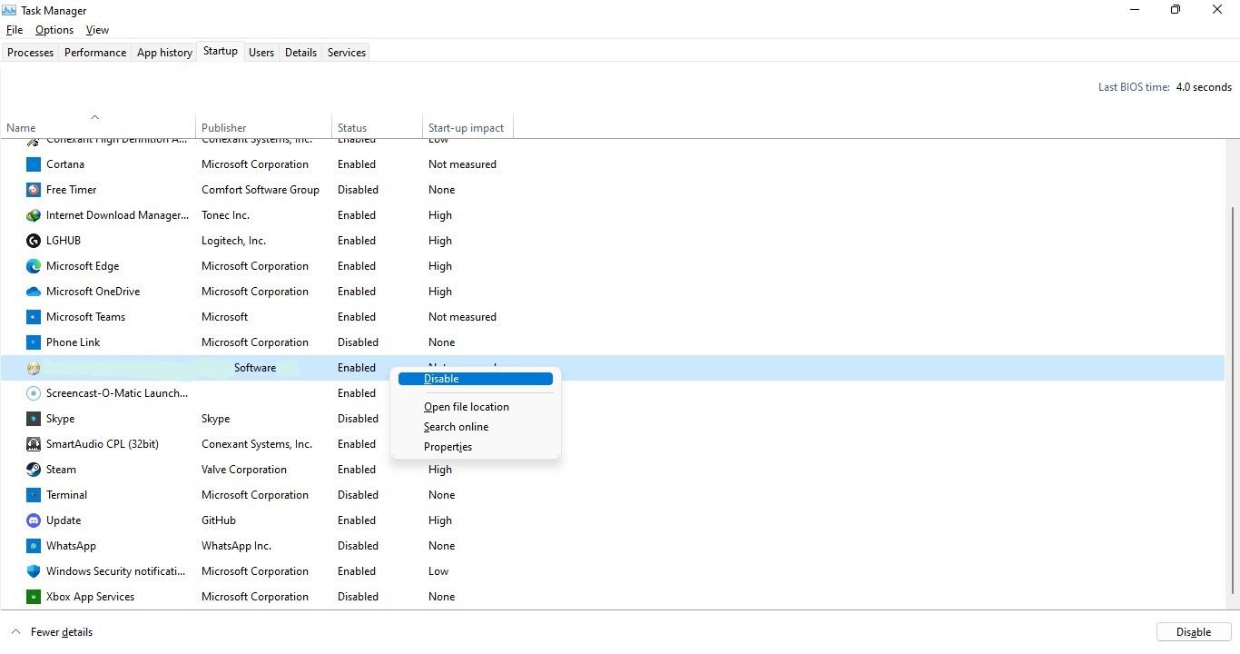Click the Screencast-O-Matic Launcher icon
The height and width of the screenshot is (654, 1240).
(34, 393)
